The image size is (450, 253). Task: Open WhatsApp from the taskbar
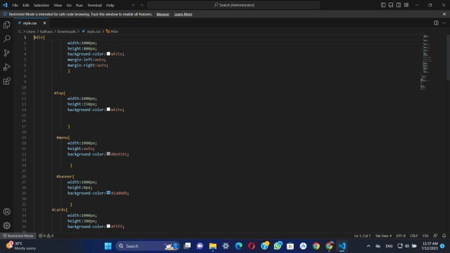pos(277,246)
